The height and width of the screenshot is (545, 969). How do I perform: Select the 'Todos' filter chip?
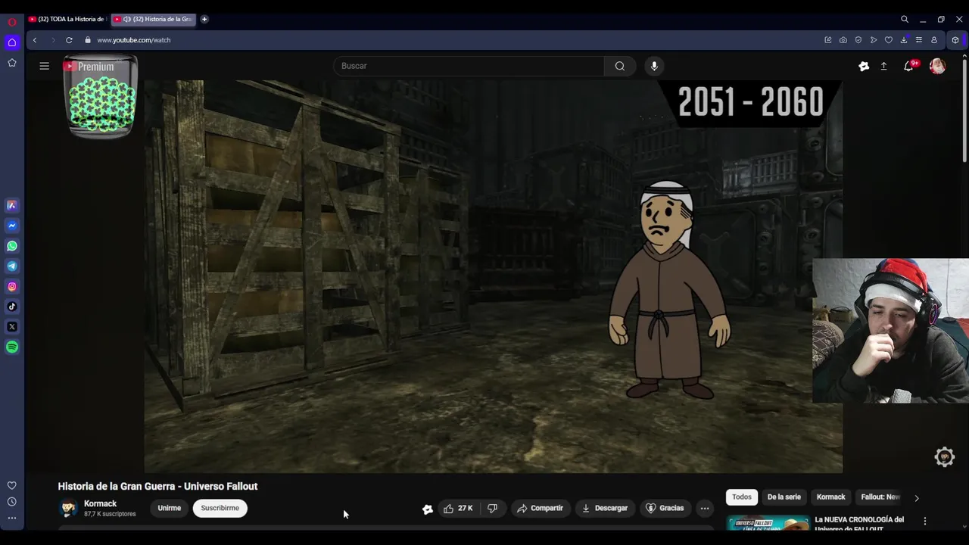(x=742, y=497)
